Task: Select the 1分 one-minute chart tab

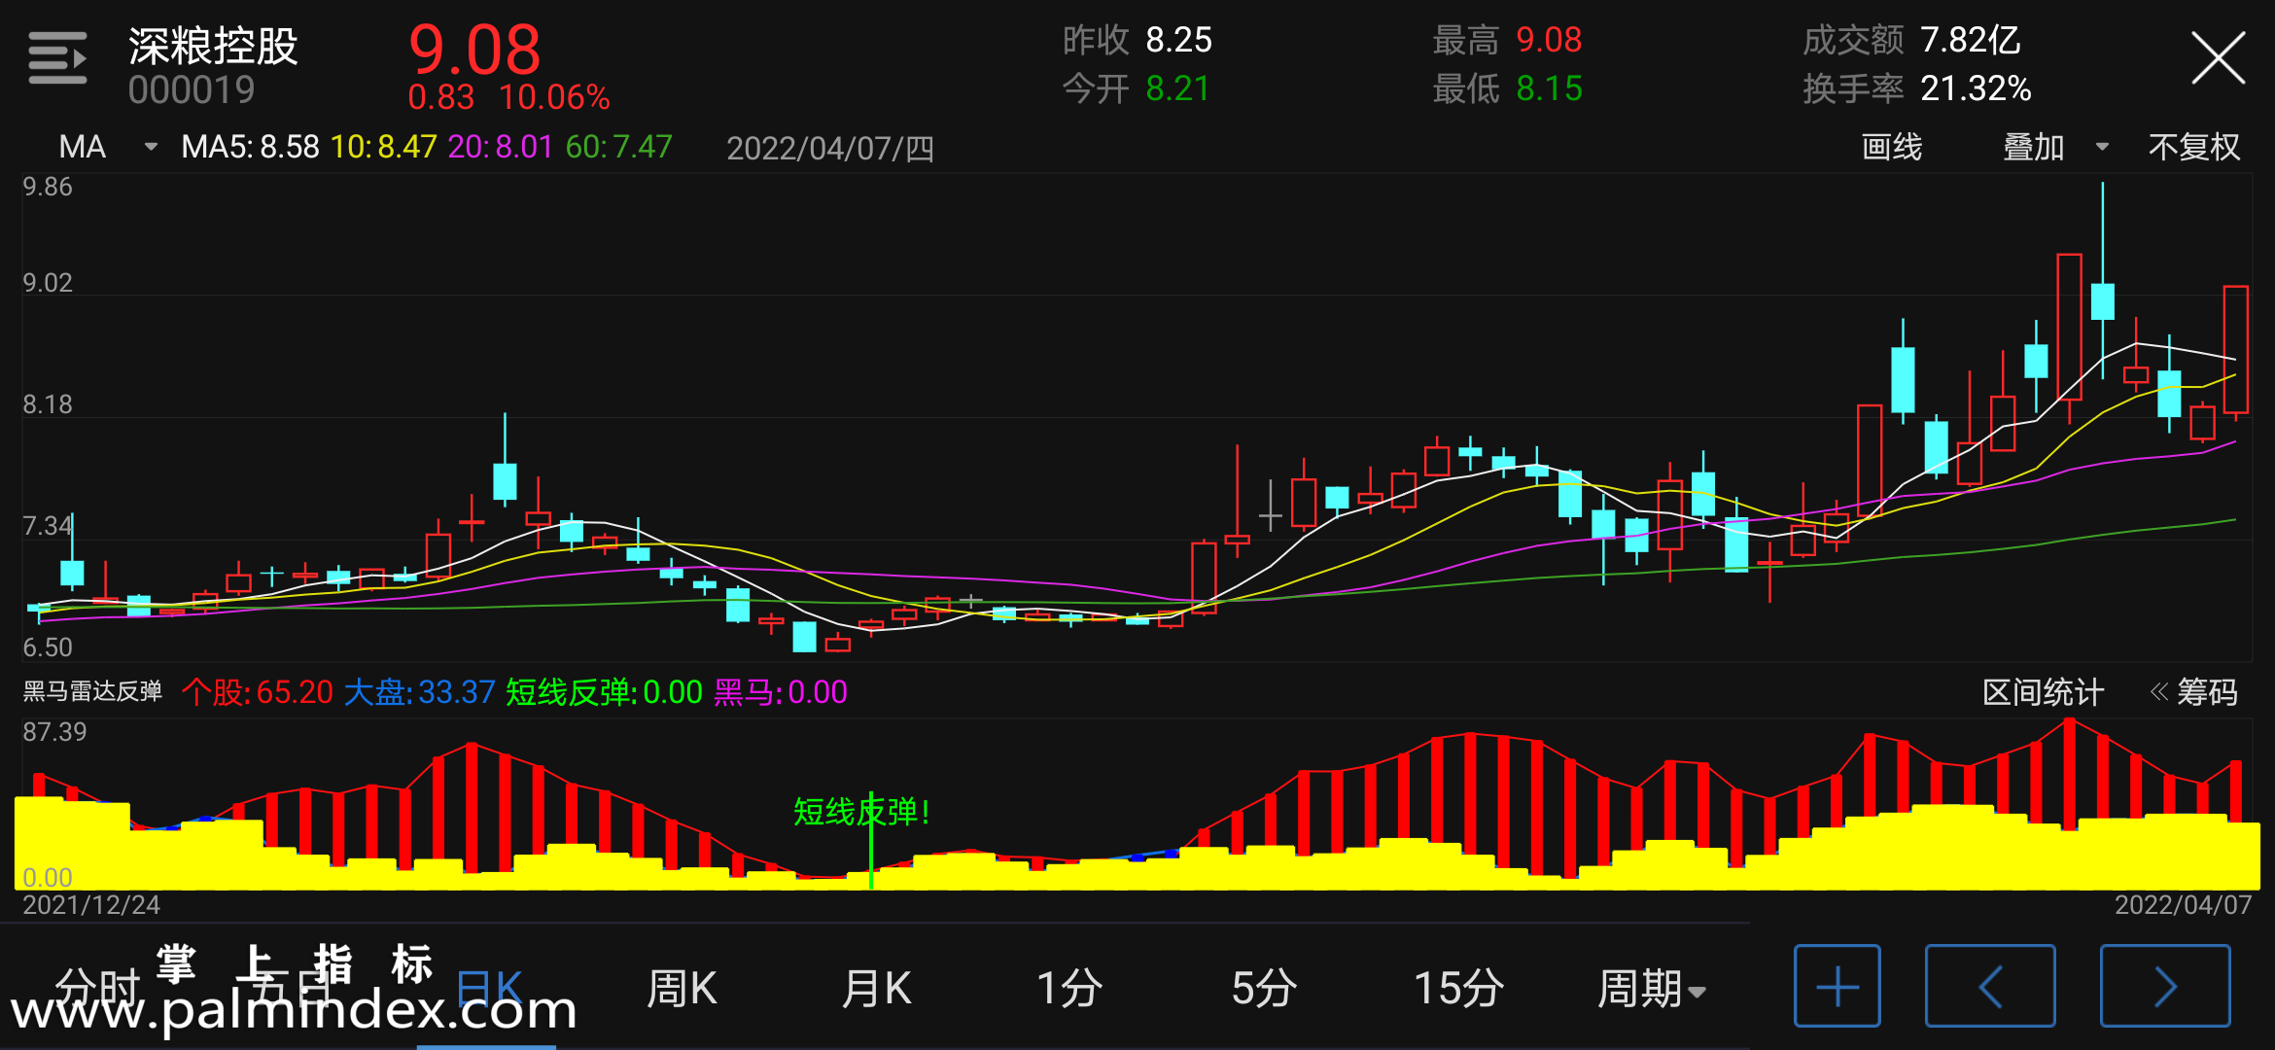Action: (x=1069, y=988)
